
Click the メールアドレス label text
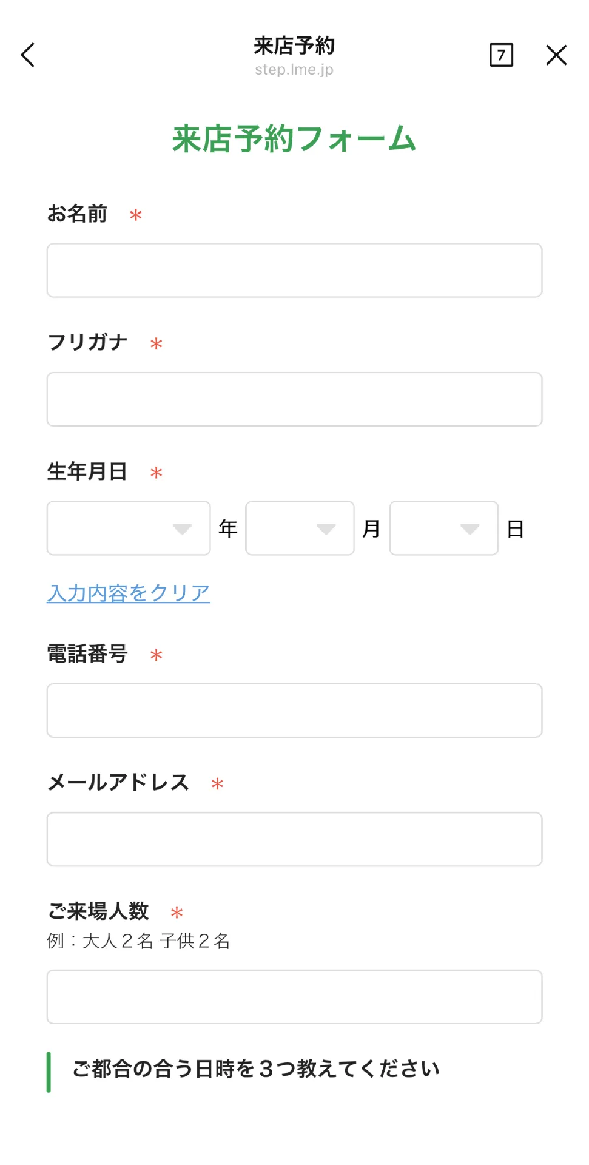pos(118,783)
